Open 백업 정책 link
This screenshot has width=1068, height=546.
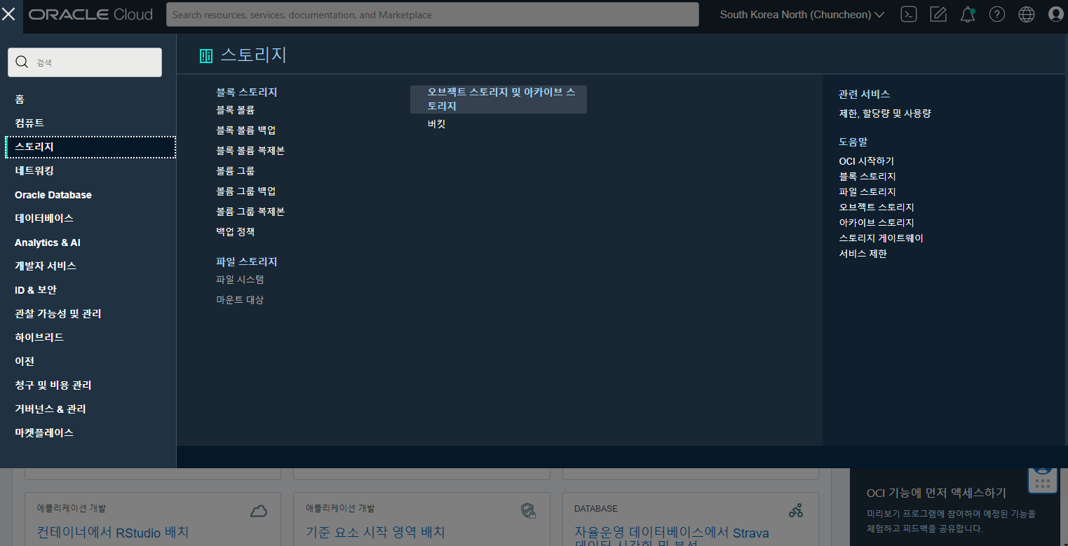236,232
